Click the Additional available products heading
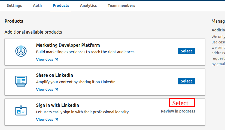The height and width of the screenshot is (130, 225). pyautogui.click(x=33, y=32)
